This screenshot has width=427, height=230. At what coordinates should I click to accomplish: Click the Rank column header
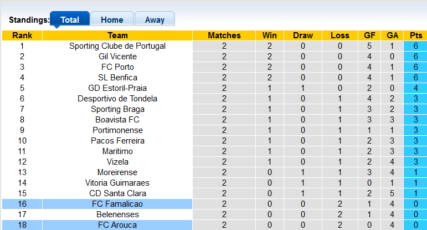click(x=22, y=35)
